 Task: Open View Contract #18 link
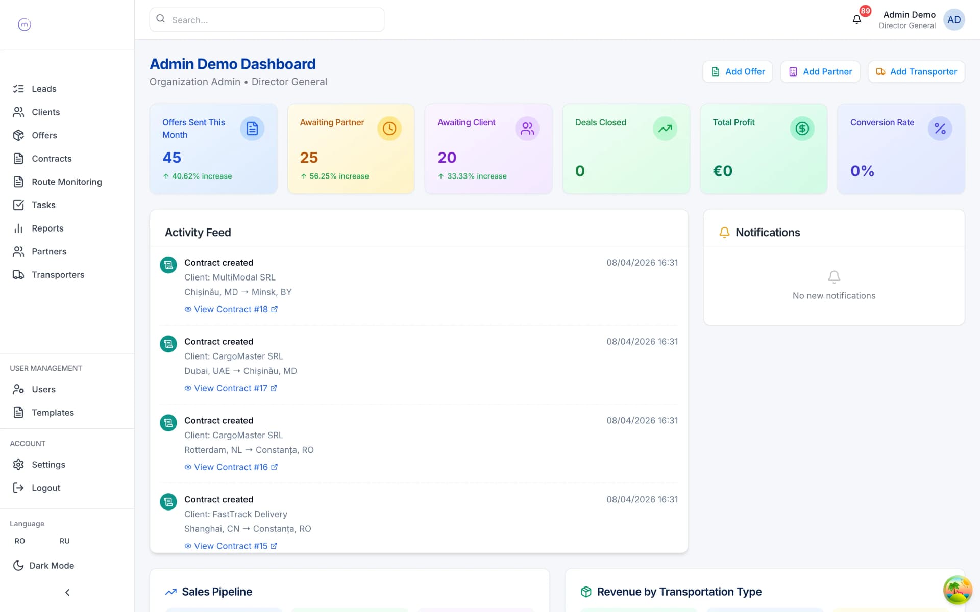tap(231, 309)
